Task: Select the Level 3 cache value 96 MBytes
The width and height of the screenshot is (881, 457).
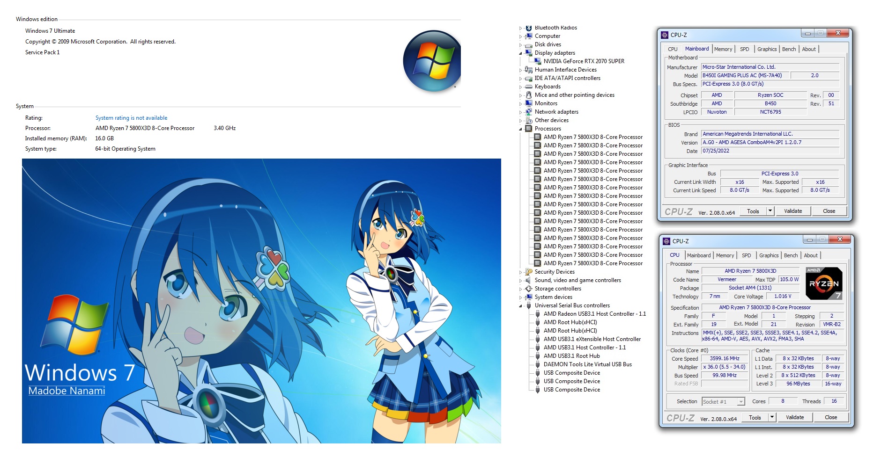Action: (x=798, y=384)
